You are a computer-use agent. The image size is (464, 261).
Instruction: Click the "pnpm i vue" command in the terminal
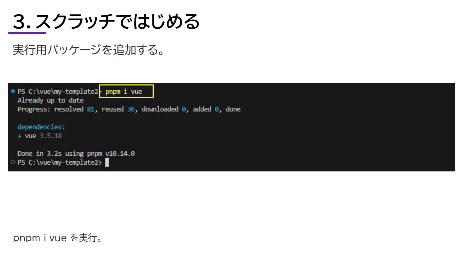pyautogui.click(x=123, y=92)
